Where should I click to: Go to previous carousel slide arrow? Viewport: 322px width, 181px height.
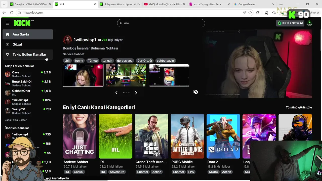116,93
